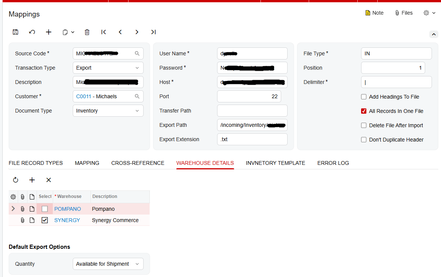Select the Warehouse Details tab

pos(205,163)
